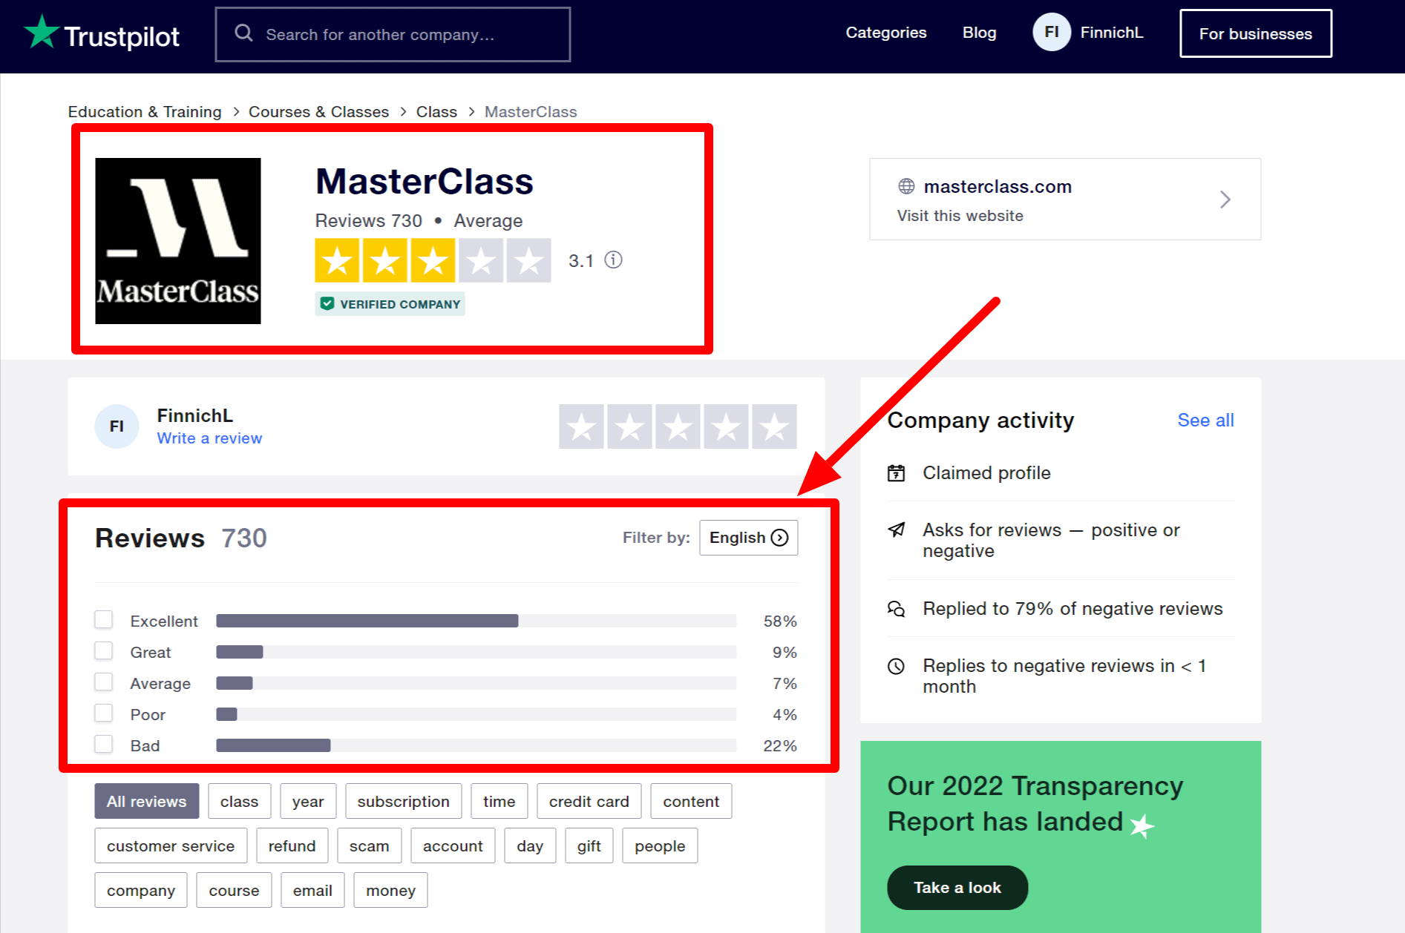Viewport: 1405px width, 933px height.
Task: Select the scam filter tag
Action: pos(370,845)
